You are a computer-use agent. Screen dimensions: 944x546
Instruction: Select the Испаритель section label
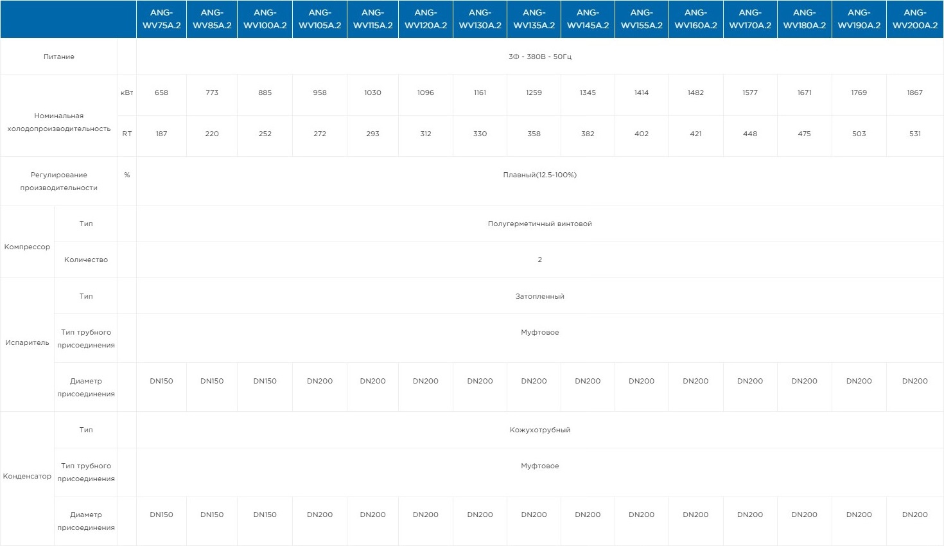27,342
